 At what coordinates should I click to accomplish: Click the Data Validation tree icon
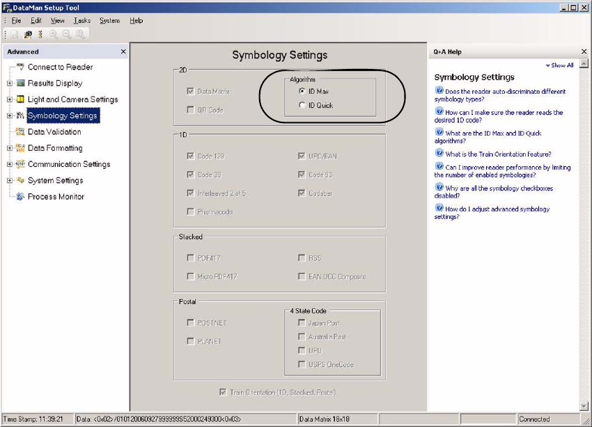click(x=20, y=132)
